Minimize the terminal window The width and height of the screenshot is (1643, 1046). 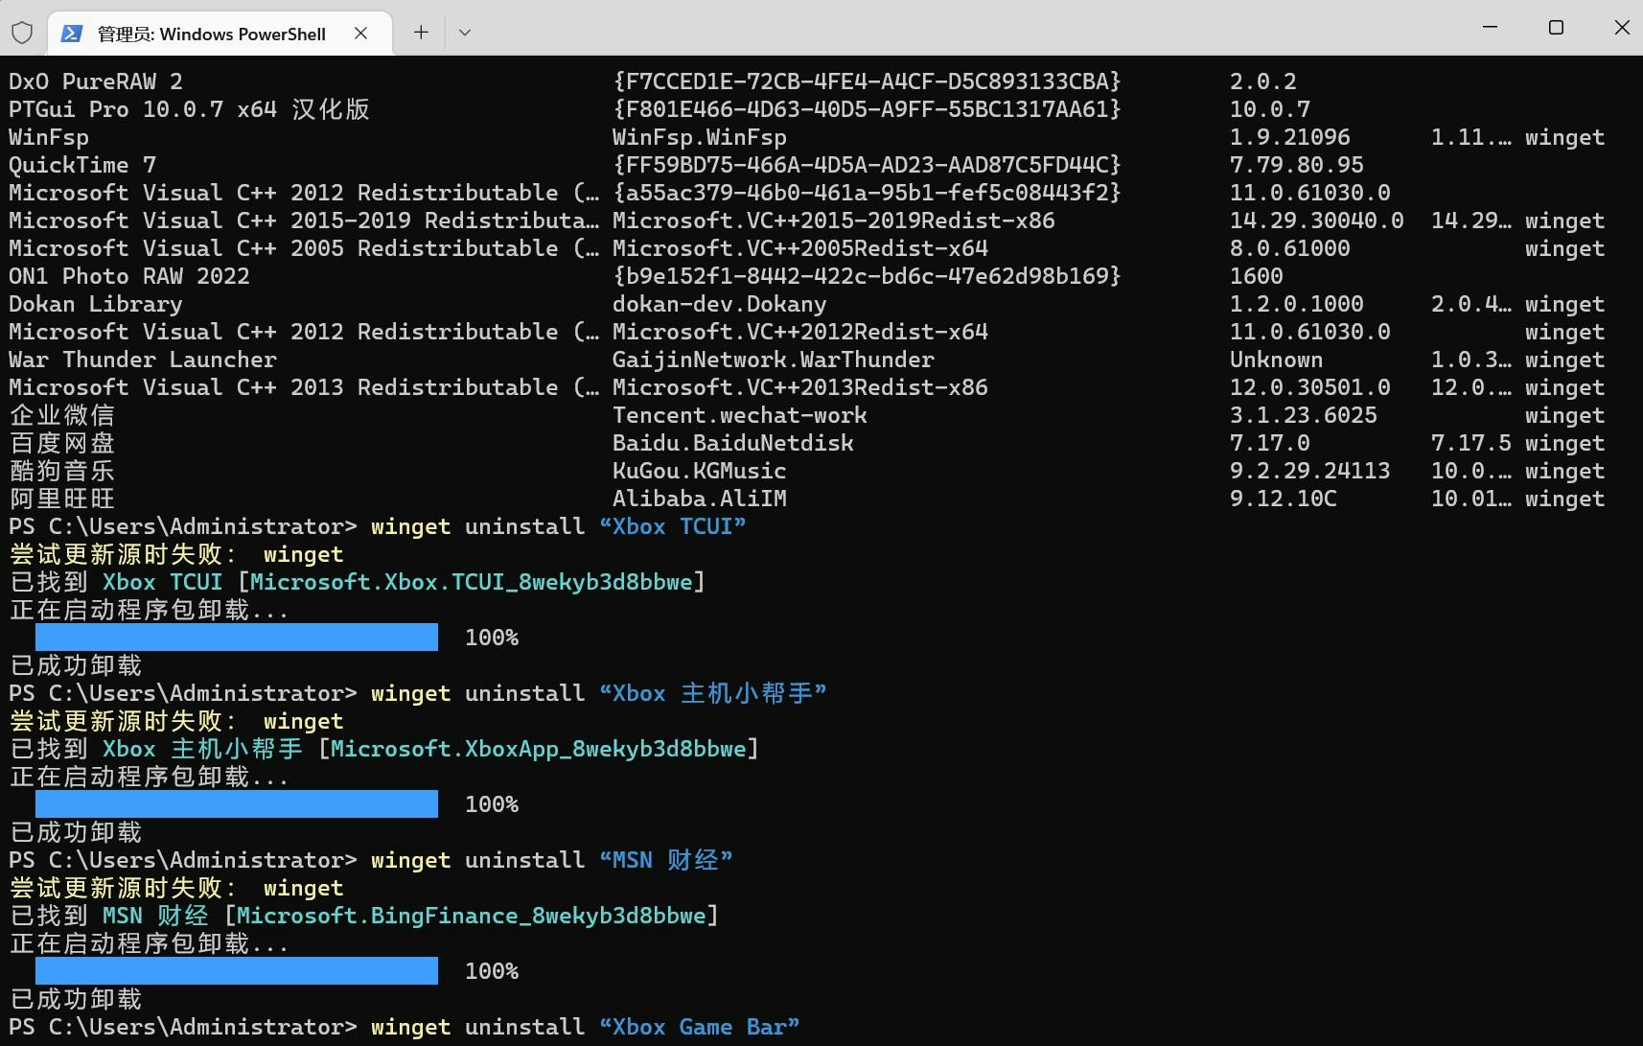1490,27
